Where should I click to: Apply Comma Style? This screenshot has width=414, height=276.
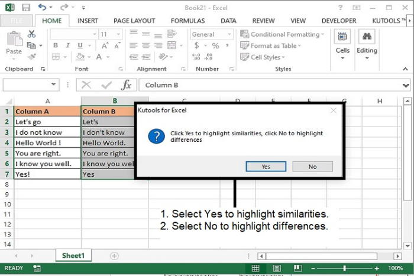coord(227,46)
